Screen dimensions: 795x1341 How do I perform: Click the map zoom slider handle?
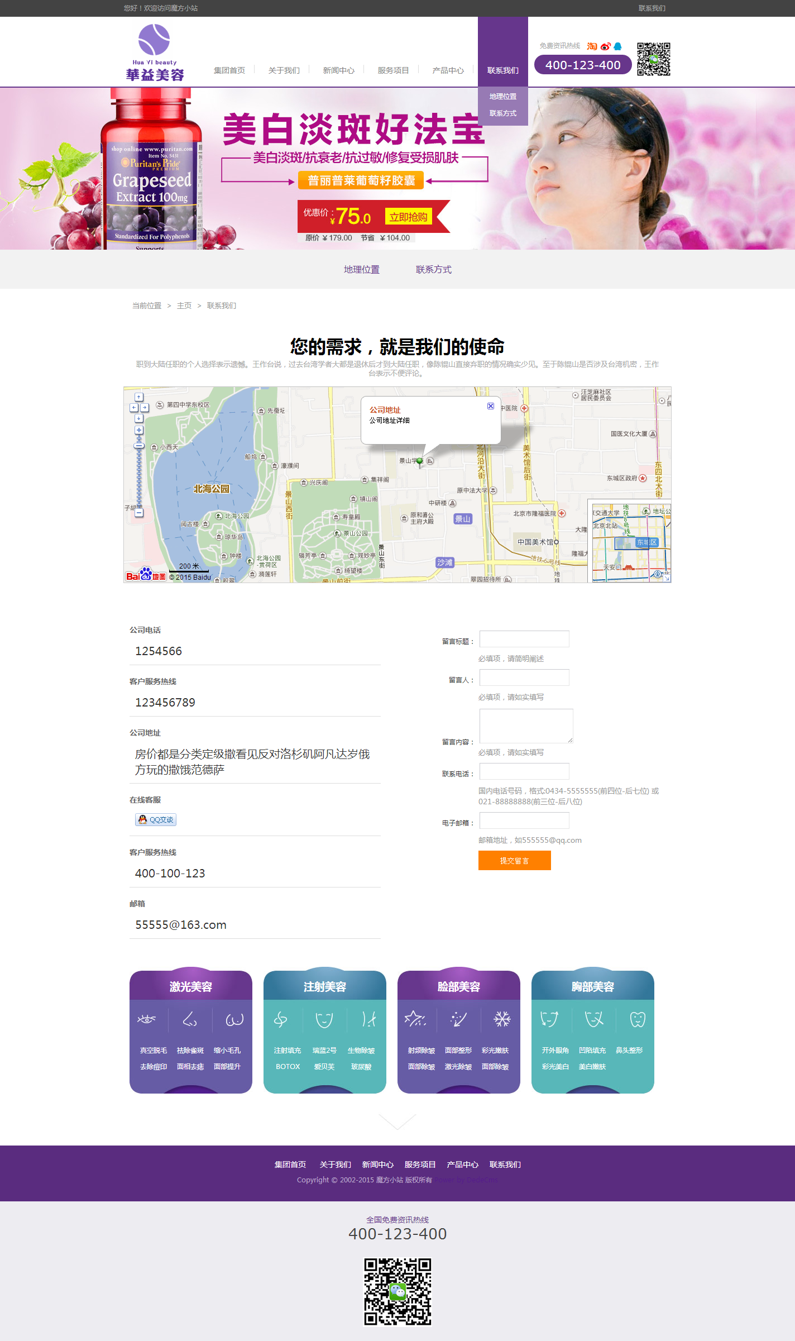coord(139,446)
